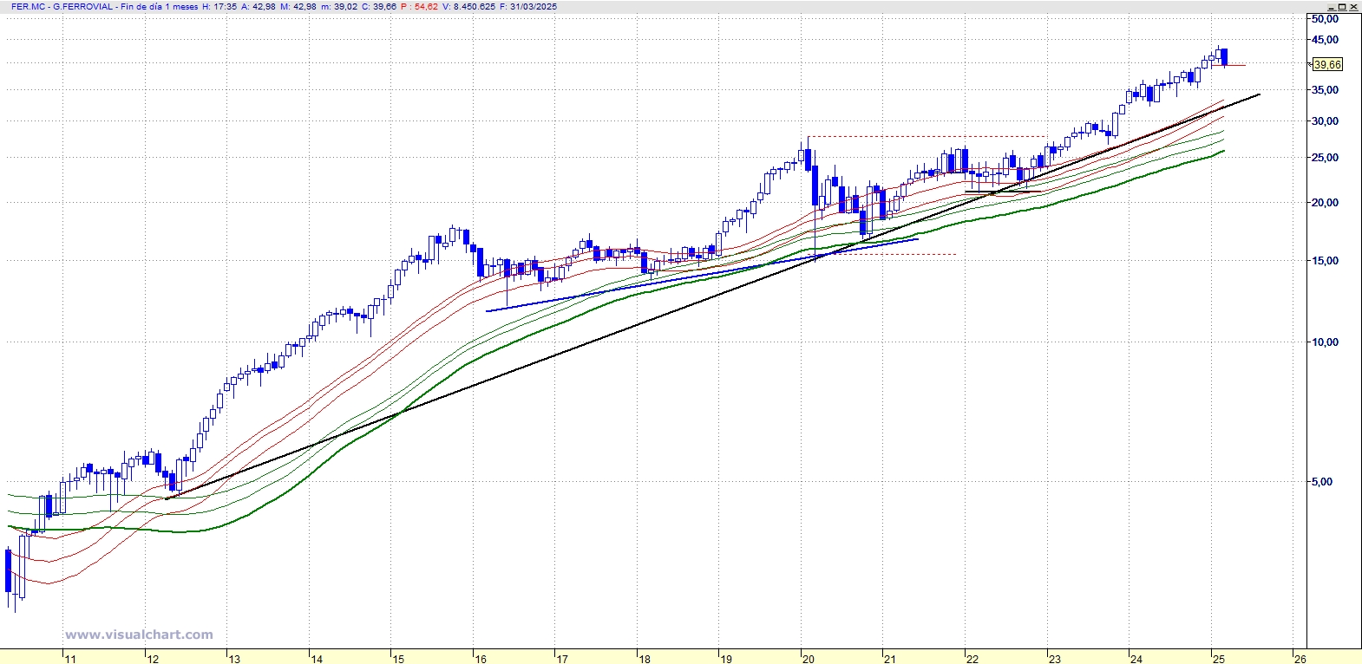Viewport: 1362px width, 664px height.
Task: Click year 24 on the time axis
Action: (x=1136, y=659)
